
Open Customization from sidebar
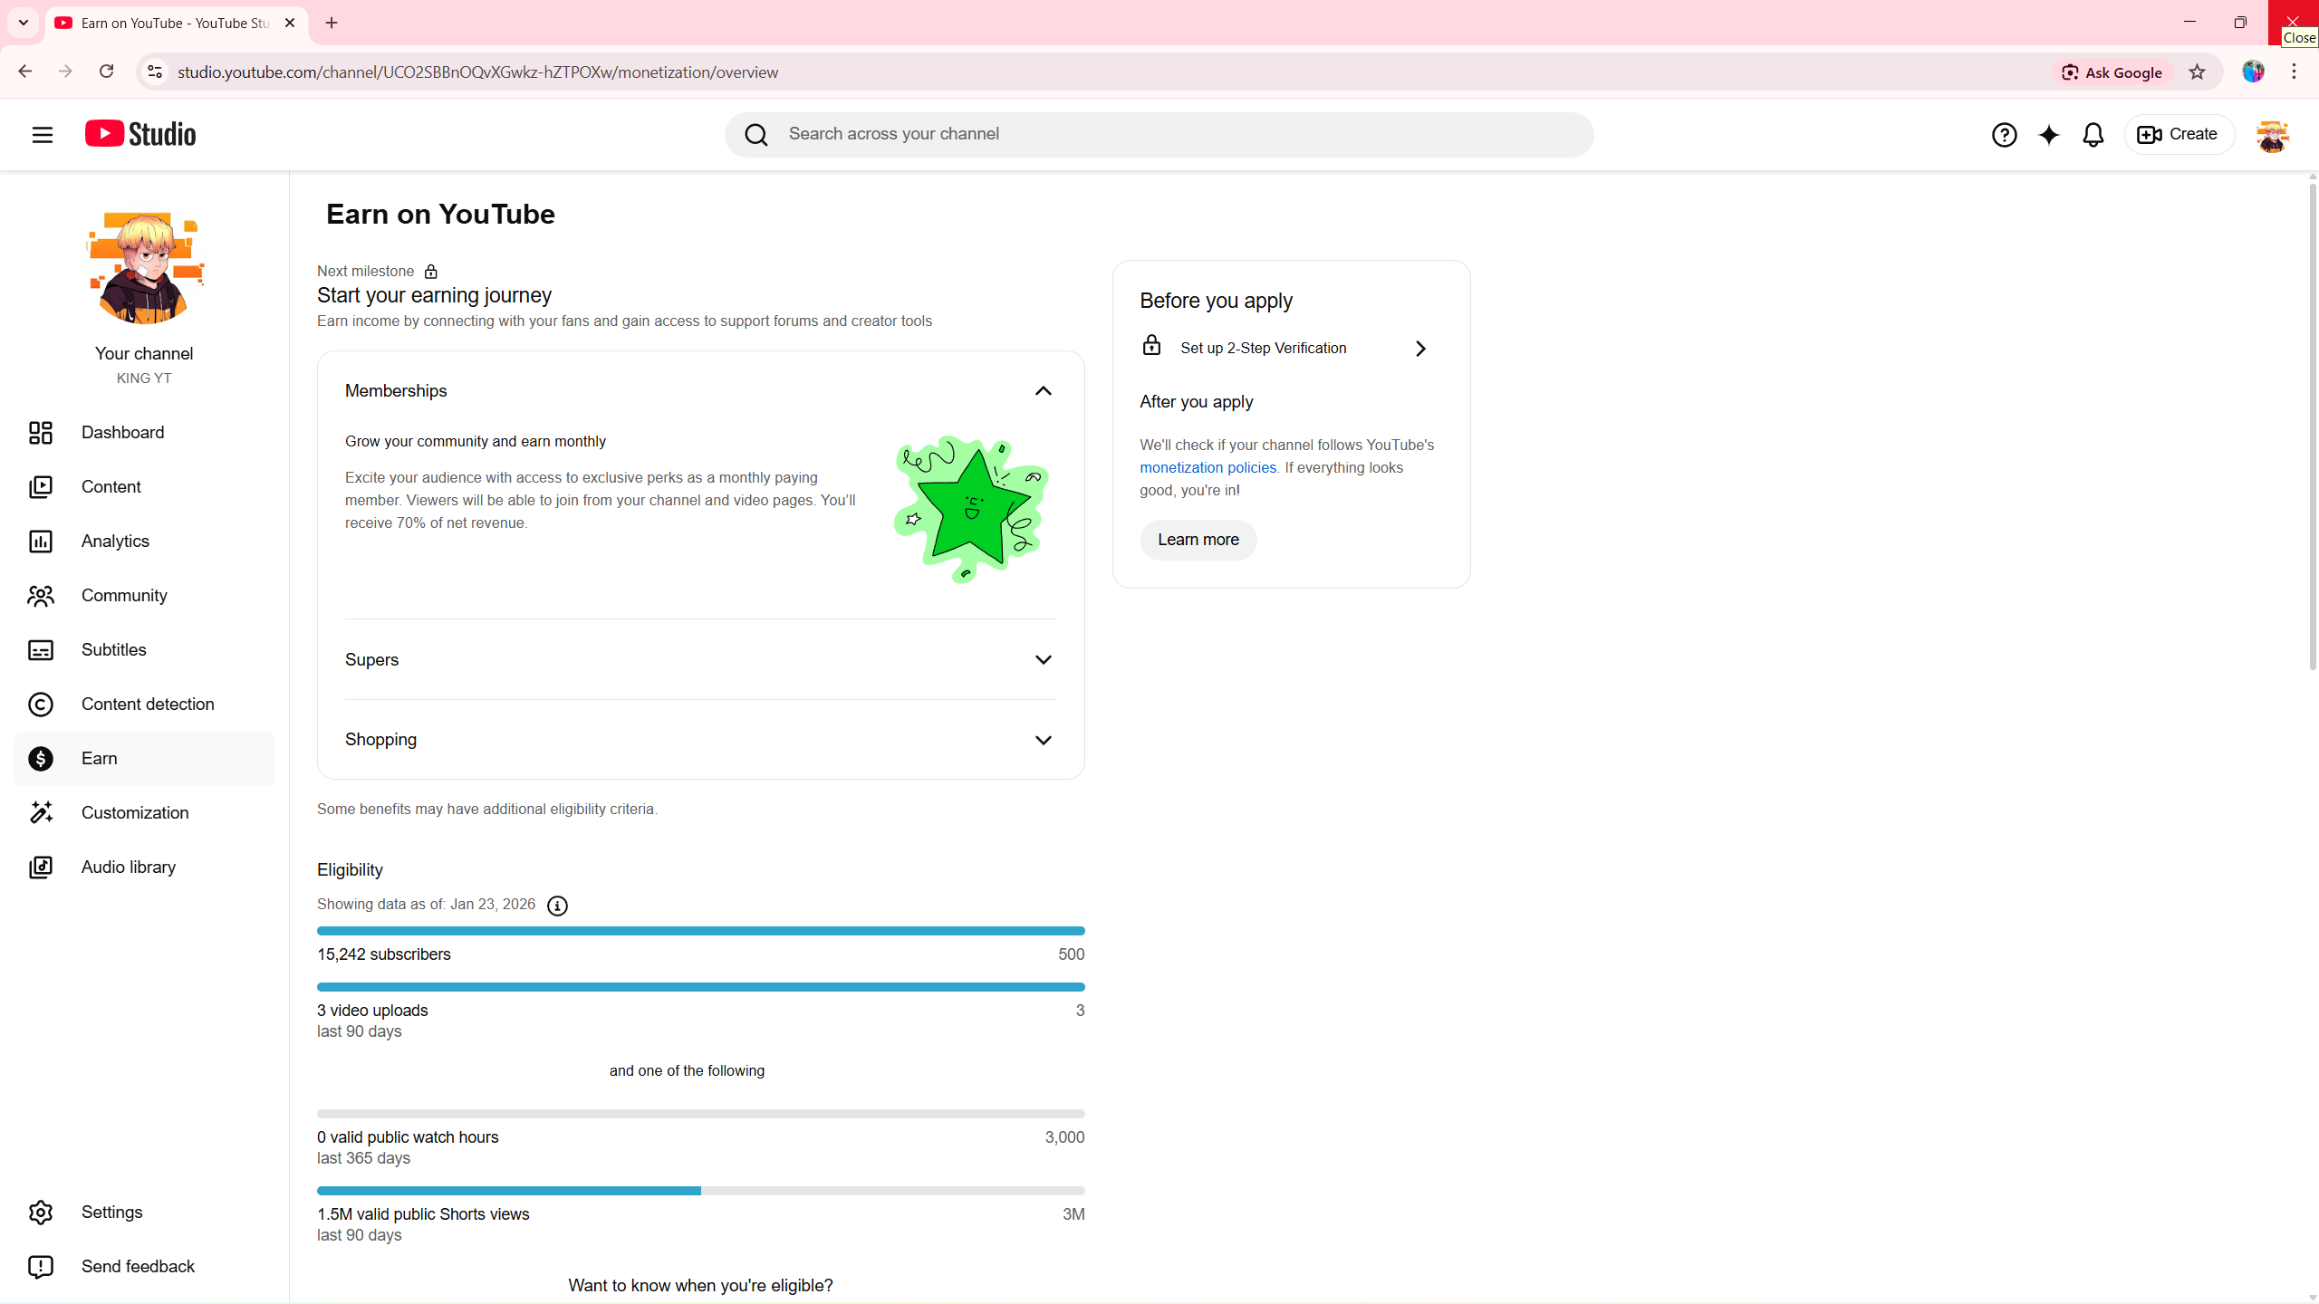coord(135,813)
